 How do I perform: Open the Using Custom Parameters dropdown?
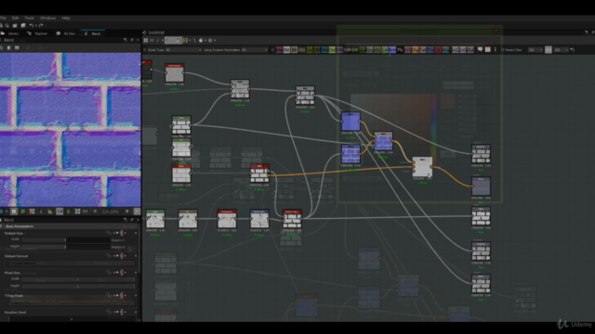[x=254, y=49]
